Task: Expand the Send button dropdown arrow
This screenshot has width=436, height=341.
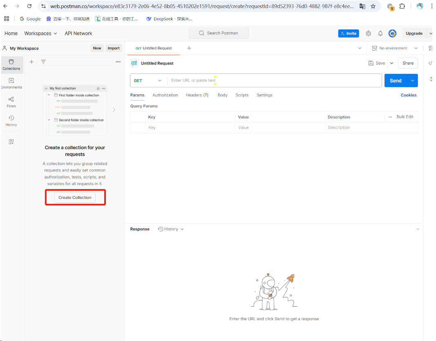Action: (x=412, y=80)
